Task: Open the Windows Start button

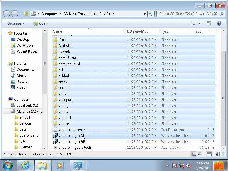Action: [x=7, y=166]
